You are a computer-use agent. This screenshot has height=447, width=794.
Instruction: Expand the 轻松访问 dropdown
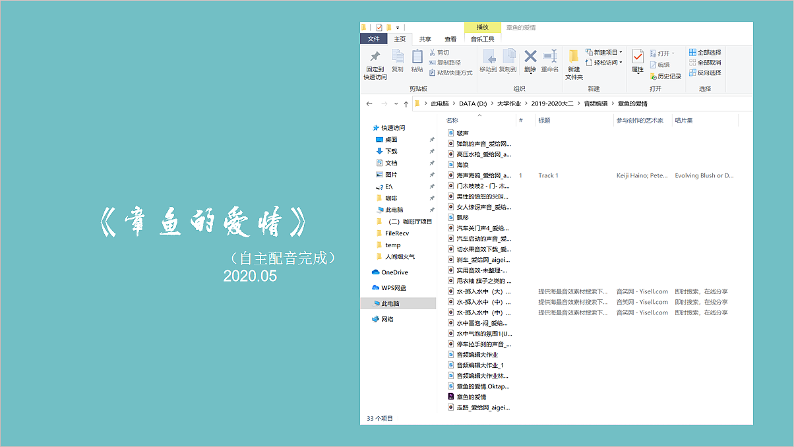tap(606, 63)
